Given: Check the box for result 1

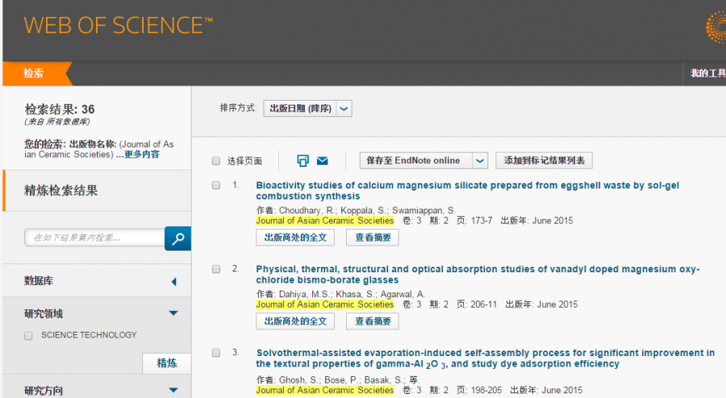Looking at the screenshot, I should tap(216, 185).
